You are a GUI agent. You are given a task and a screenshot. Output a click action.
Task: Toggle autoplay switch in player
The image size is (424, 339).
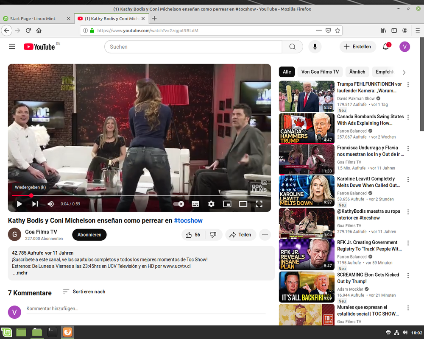point(179,204)
